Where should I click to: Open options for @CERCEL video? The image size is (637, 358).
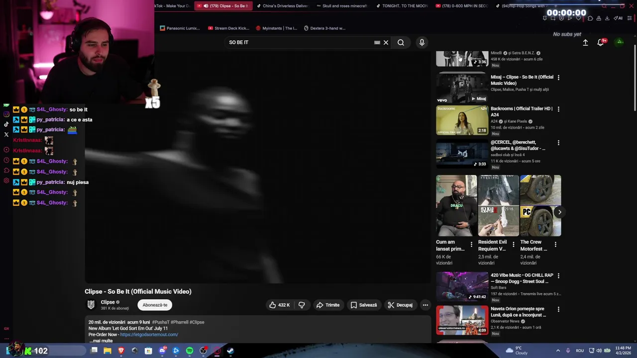tap(558, 143)
